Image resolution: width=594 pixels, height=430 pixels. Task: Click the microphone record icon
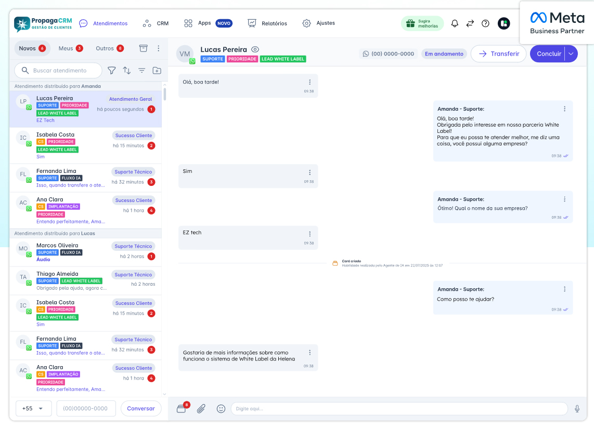pos(576,408)
